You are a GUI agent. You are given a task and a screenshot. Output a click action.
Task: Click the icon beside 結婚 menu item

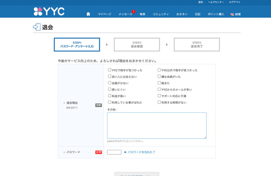[232, 14]
